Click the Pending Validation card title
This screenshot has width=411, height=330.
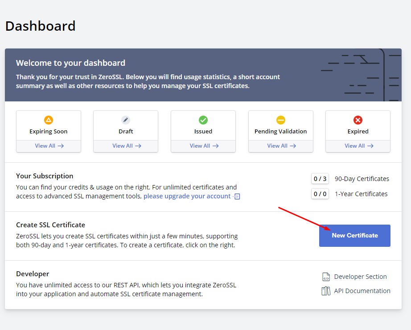pos(280,131)
